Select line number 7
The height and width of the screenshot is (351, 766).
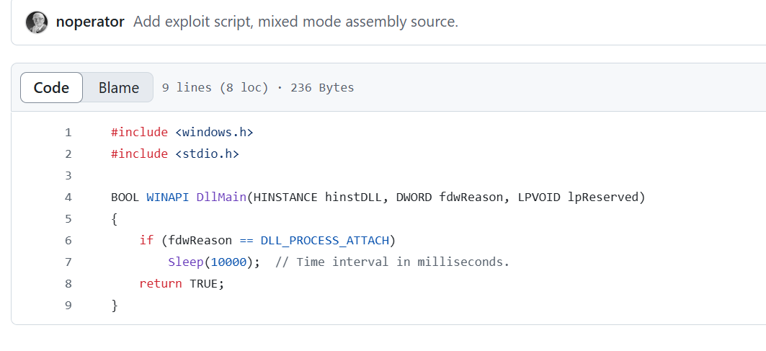click(x=68, y=262)
